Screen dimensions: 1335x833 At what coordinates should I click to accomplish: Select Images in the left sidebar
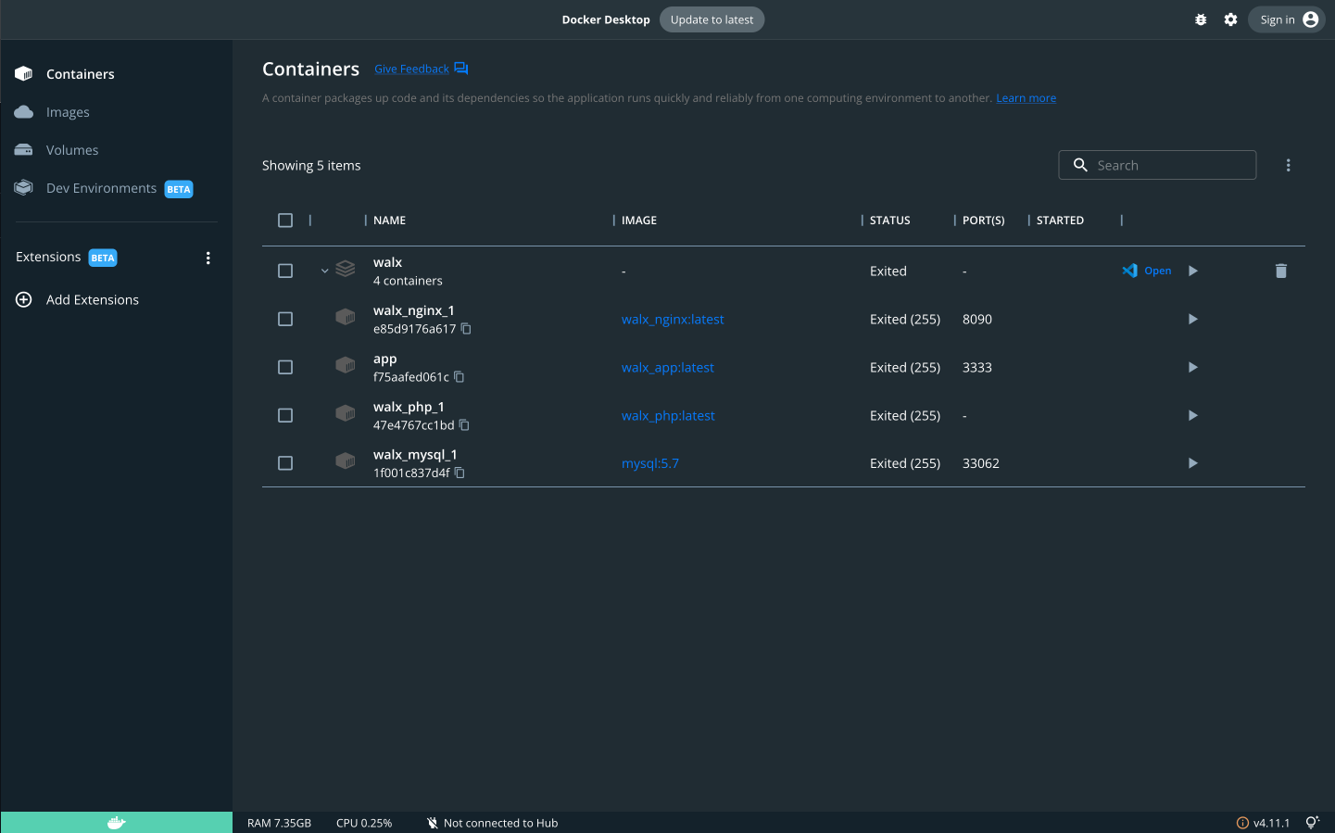(x=67, y=111)
